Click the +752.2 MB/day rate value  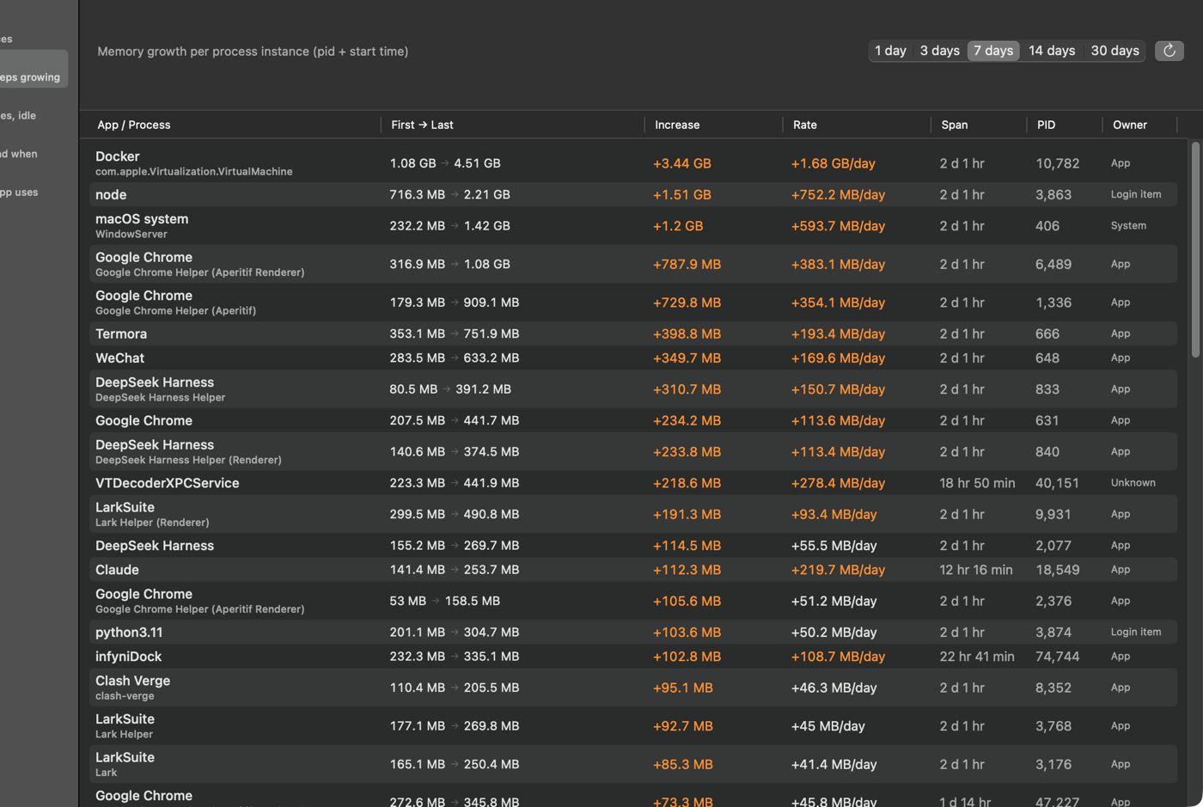pos(838,195)
